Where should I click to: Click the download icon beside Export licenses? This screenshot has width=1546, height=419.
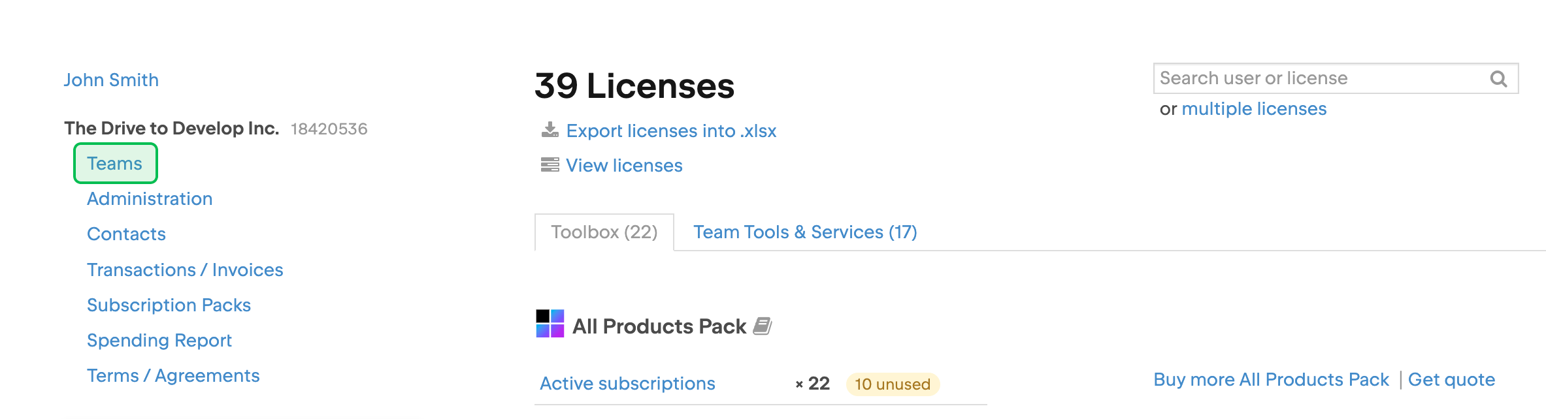549,130
